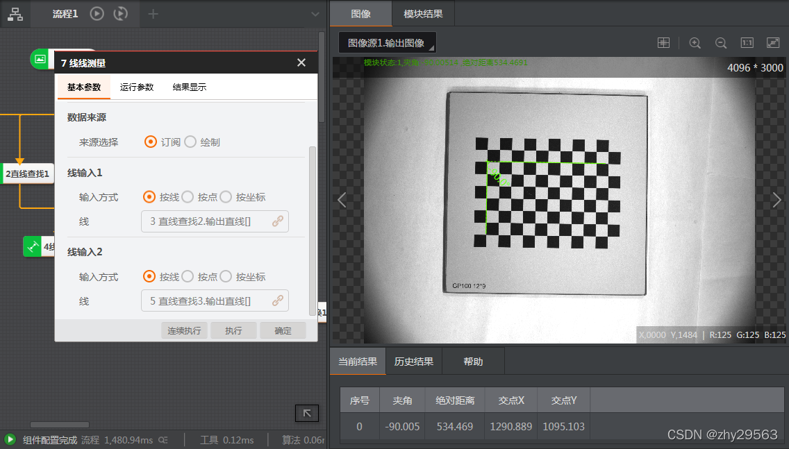Fit image to window with the fullscreen icon
This screenshot has width=789, height=449.
(772, 42)
